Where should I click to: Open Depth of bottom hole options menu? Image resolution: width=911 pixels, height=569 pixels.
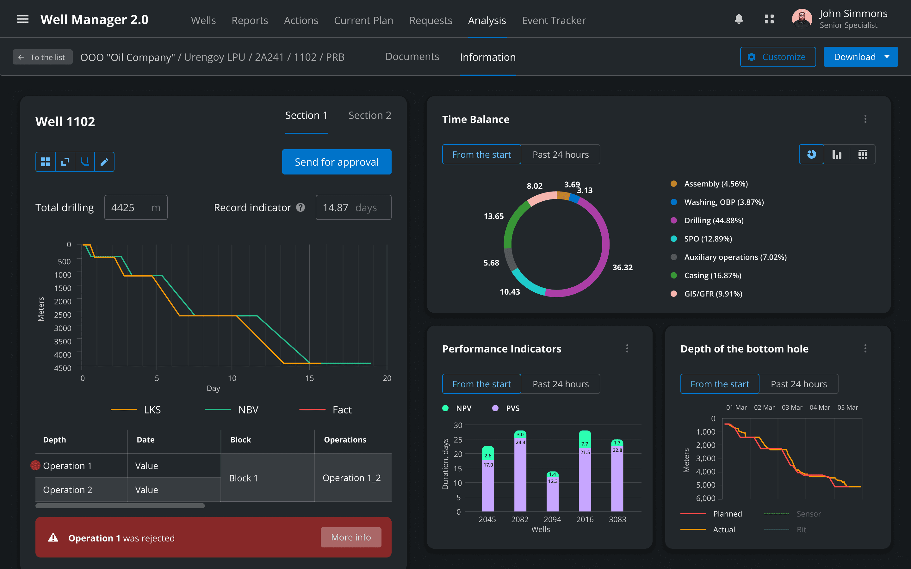865,348
